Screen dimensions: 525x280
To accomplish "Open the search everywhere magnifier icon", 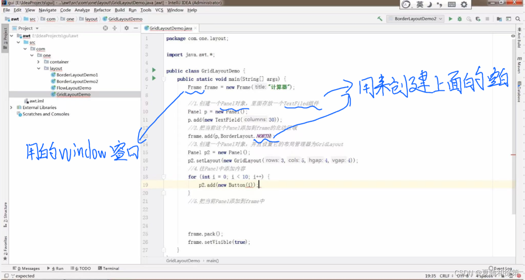I will (517, 18).
